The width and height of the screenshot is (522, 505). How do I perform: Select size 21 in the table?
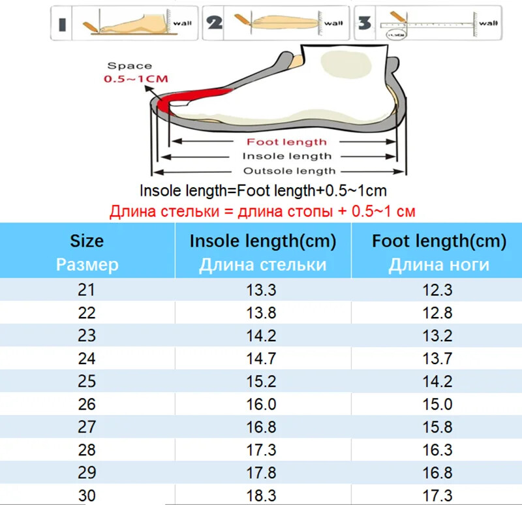click(87, 290)
